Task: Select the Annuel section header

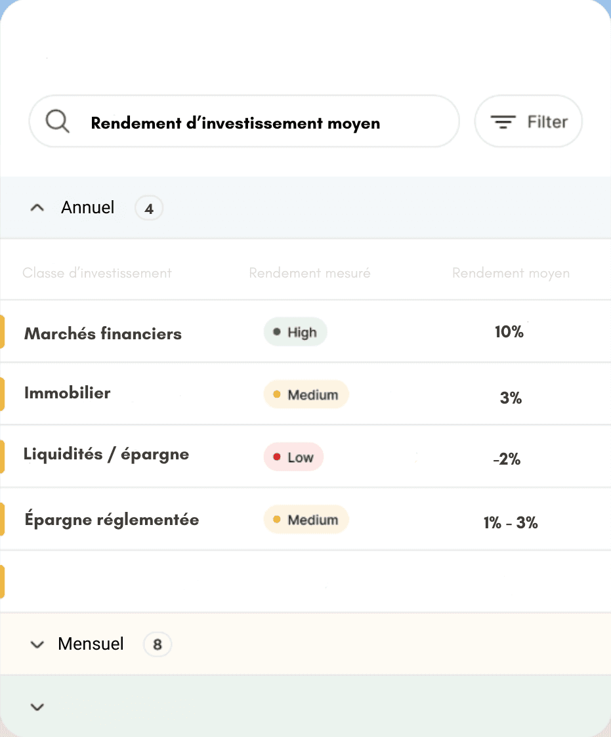Action: (87, 207)
